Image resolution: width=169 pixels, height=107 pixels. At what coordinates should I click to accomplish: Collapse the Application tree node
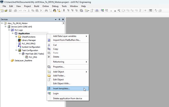point(13,33)
